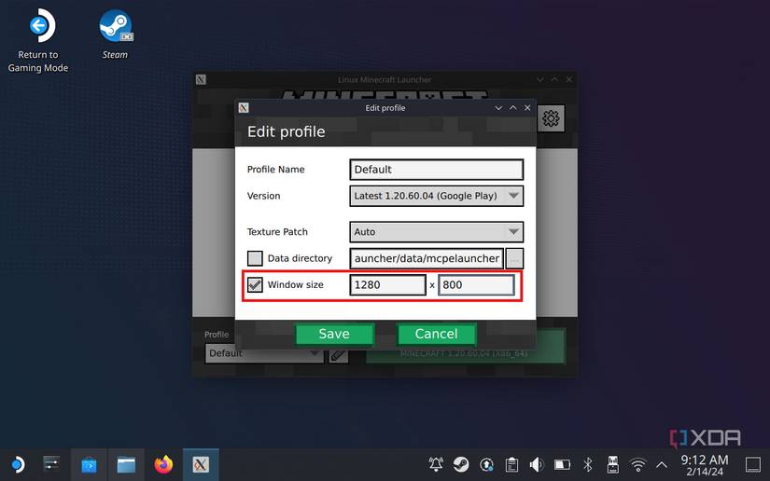Open the Profile dropdown in launcher
The image size is (770, 481).
(264, 353)
